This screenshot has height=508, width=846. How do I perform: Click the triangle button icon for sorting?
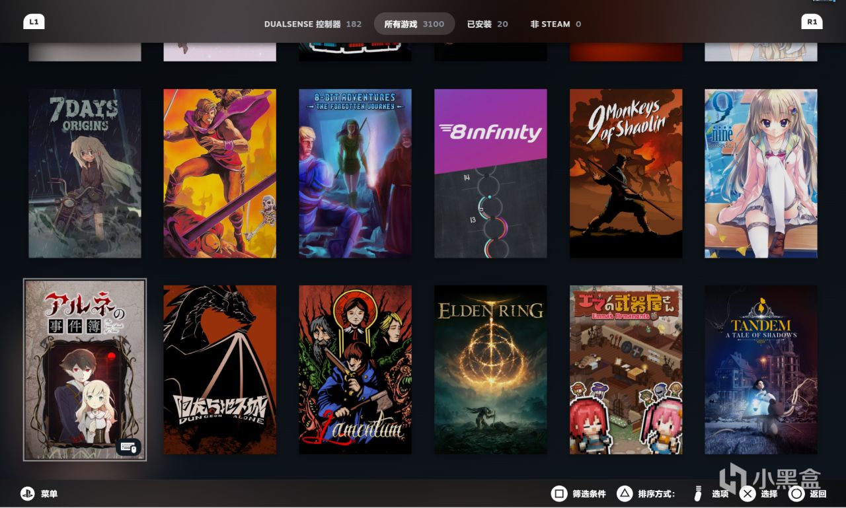click(x=625, y=493)
